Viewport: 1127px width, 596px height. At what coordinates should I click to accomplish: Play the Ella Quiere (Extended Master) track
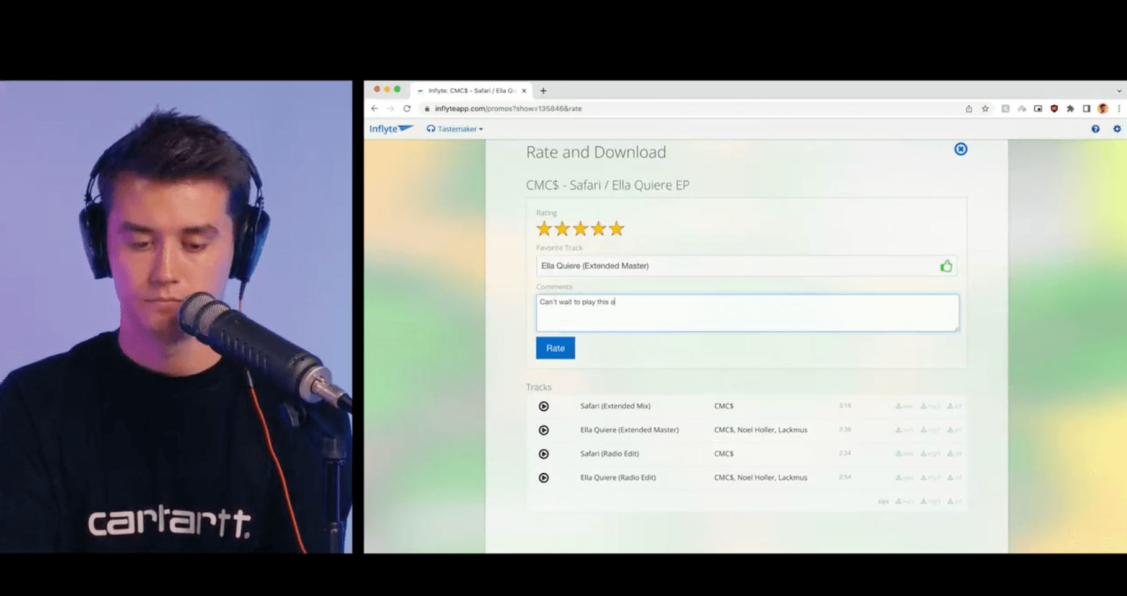point(544,430)
